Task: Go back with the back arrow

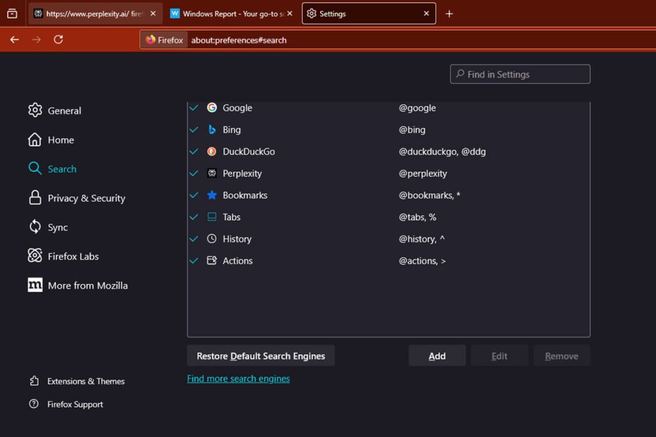Action: click(15, 40)
